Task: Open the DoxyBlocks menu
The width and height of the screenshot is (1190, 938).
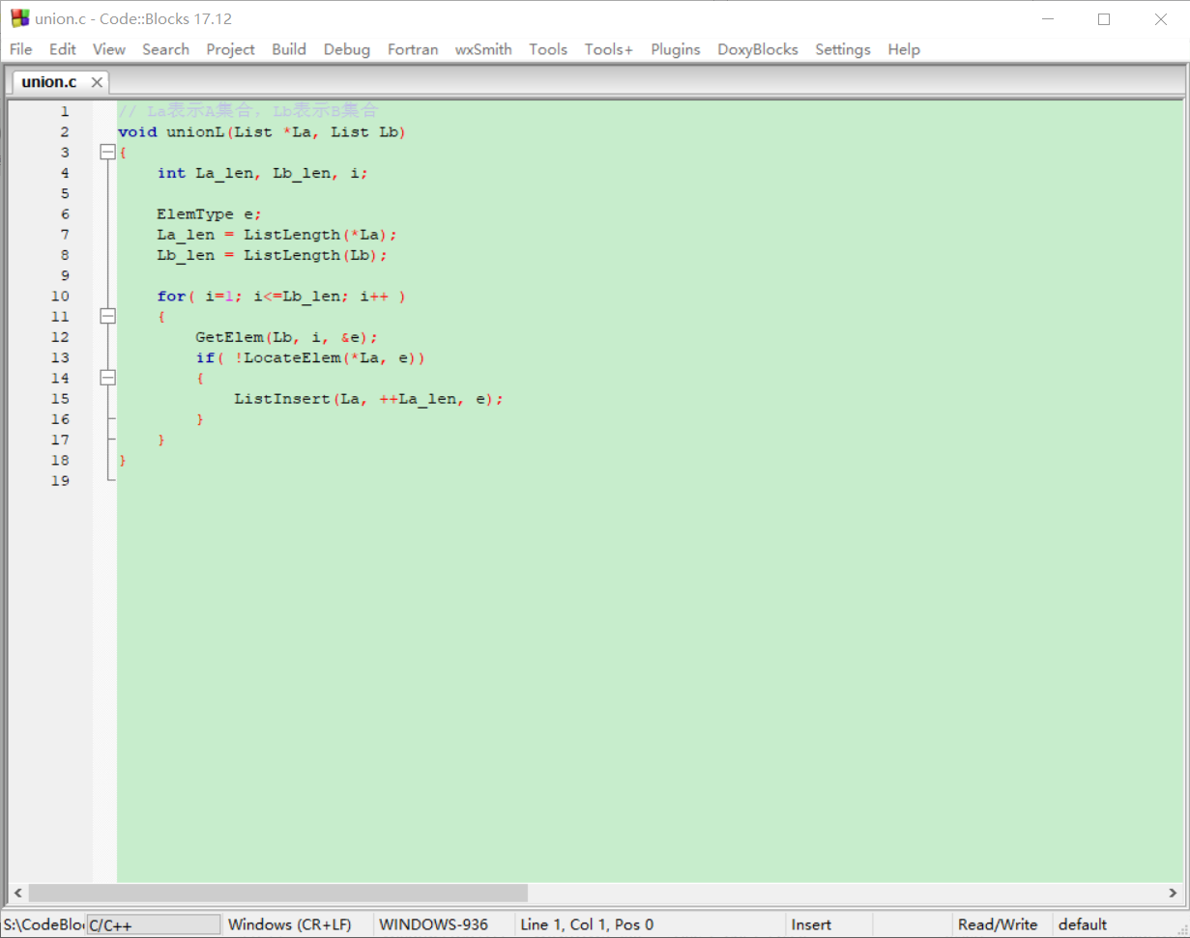Action: click(x=758, y=49)
